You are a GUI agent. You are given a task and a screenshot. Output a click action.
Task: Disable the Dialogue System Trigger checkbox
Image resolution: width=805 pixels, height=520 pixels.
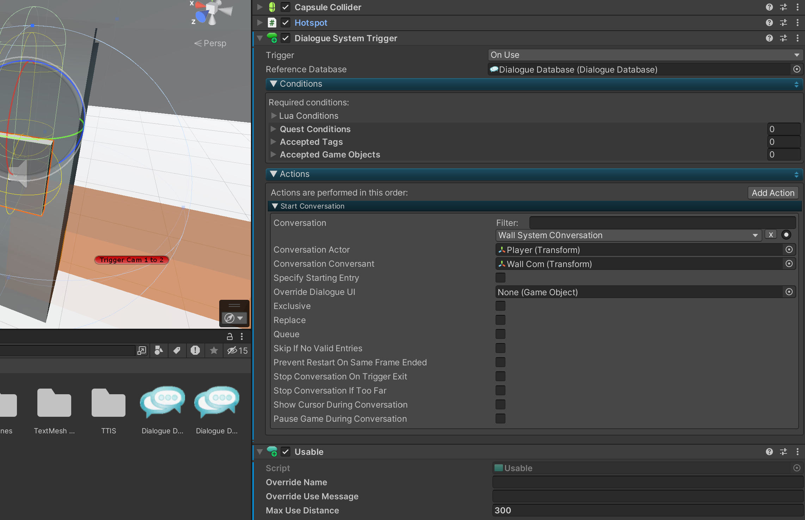tap(285, 38)
